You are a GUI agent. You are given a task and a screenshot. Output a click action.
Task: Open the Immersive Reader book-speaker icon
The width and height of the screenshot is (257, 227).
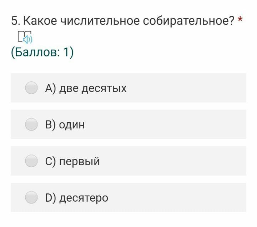pyautogui.click(x=25, y=37)
